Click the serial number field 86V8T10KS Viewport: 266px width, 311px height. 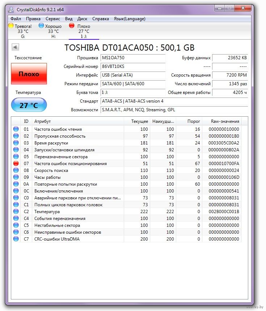tap(133, 66)
